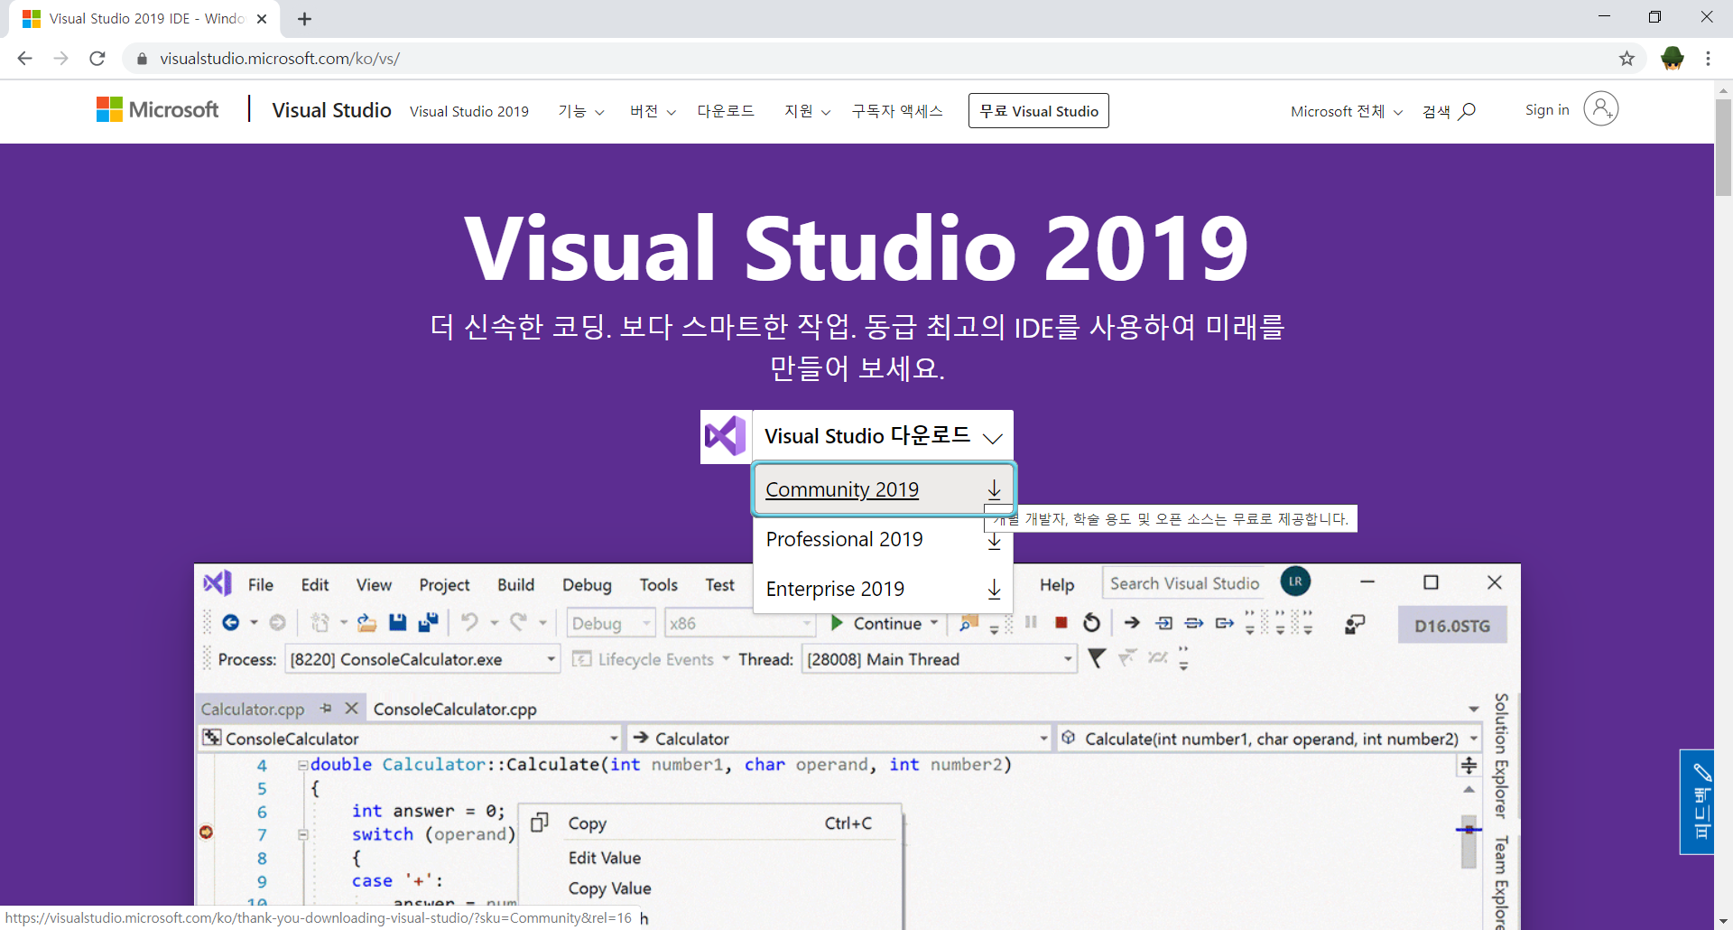Image resolution: width=1733 pixels, height=930 pixels.
Task: Click the site info lock icon
Action: point(142,59)
